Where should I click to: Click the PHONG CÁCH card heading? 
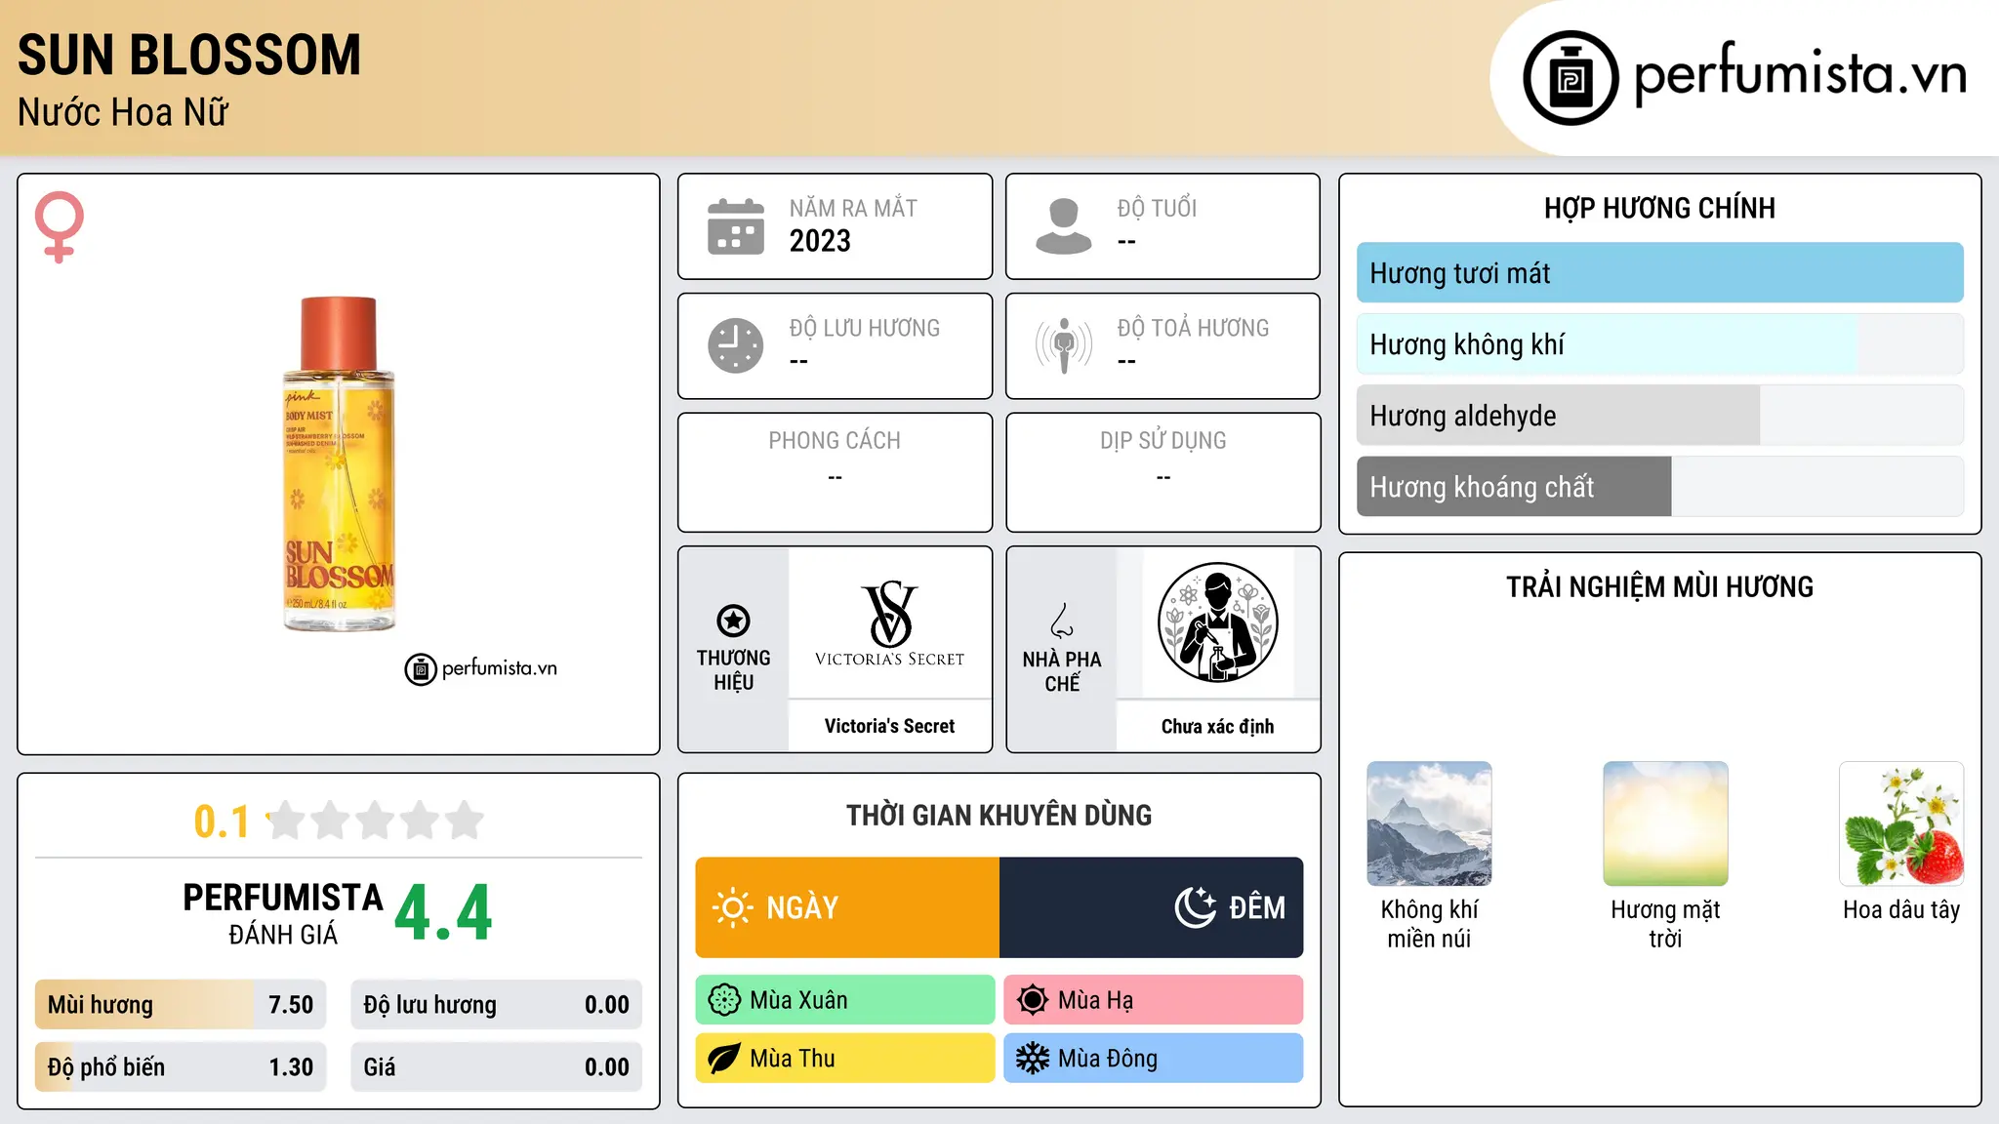click(x=835, y=441)
